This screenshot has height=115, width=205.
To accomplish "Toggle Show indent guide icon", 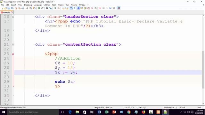I will click(78, 8).
